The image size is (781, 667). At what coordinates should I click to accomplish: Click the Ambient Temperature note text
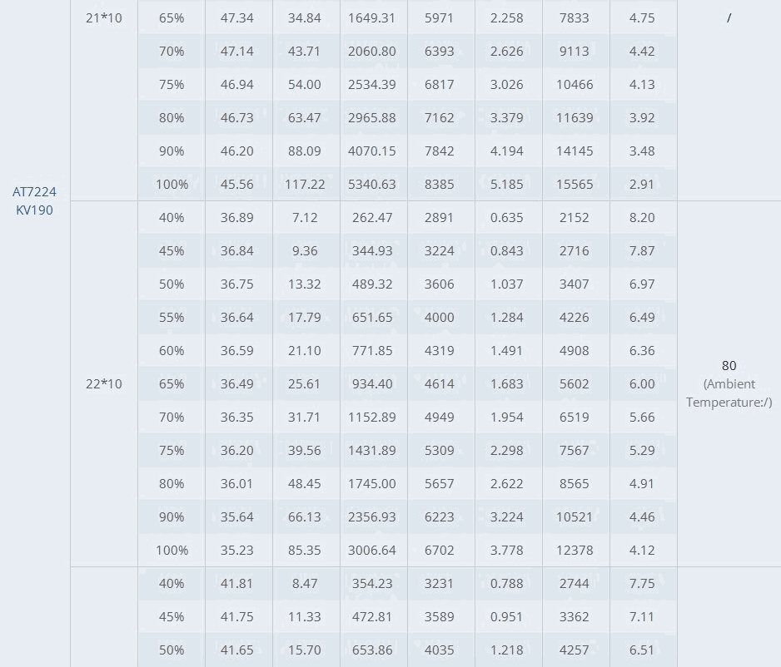point(729,393)
